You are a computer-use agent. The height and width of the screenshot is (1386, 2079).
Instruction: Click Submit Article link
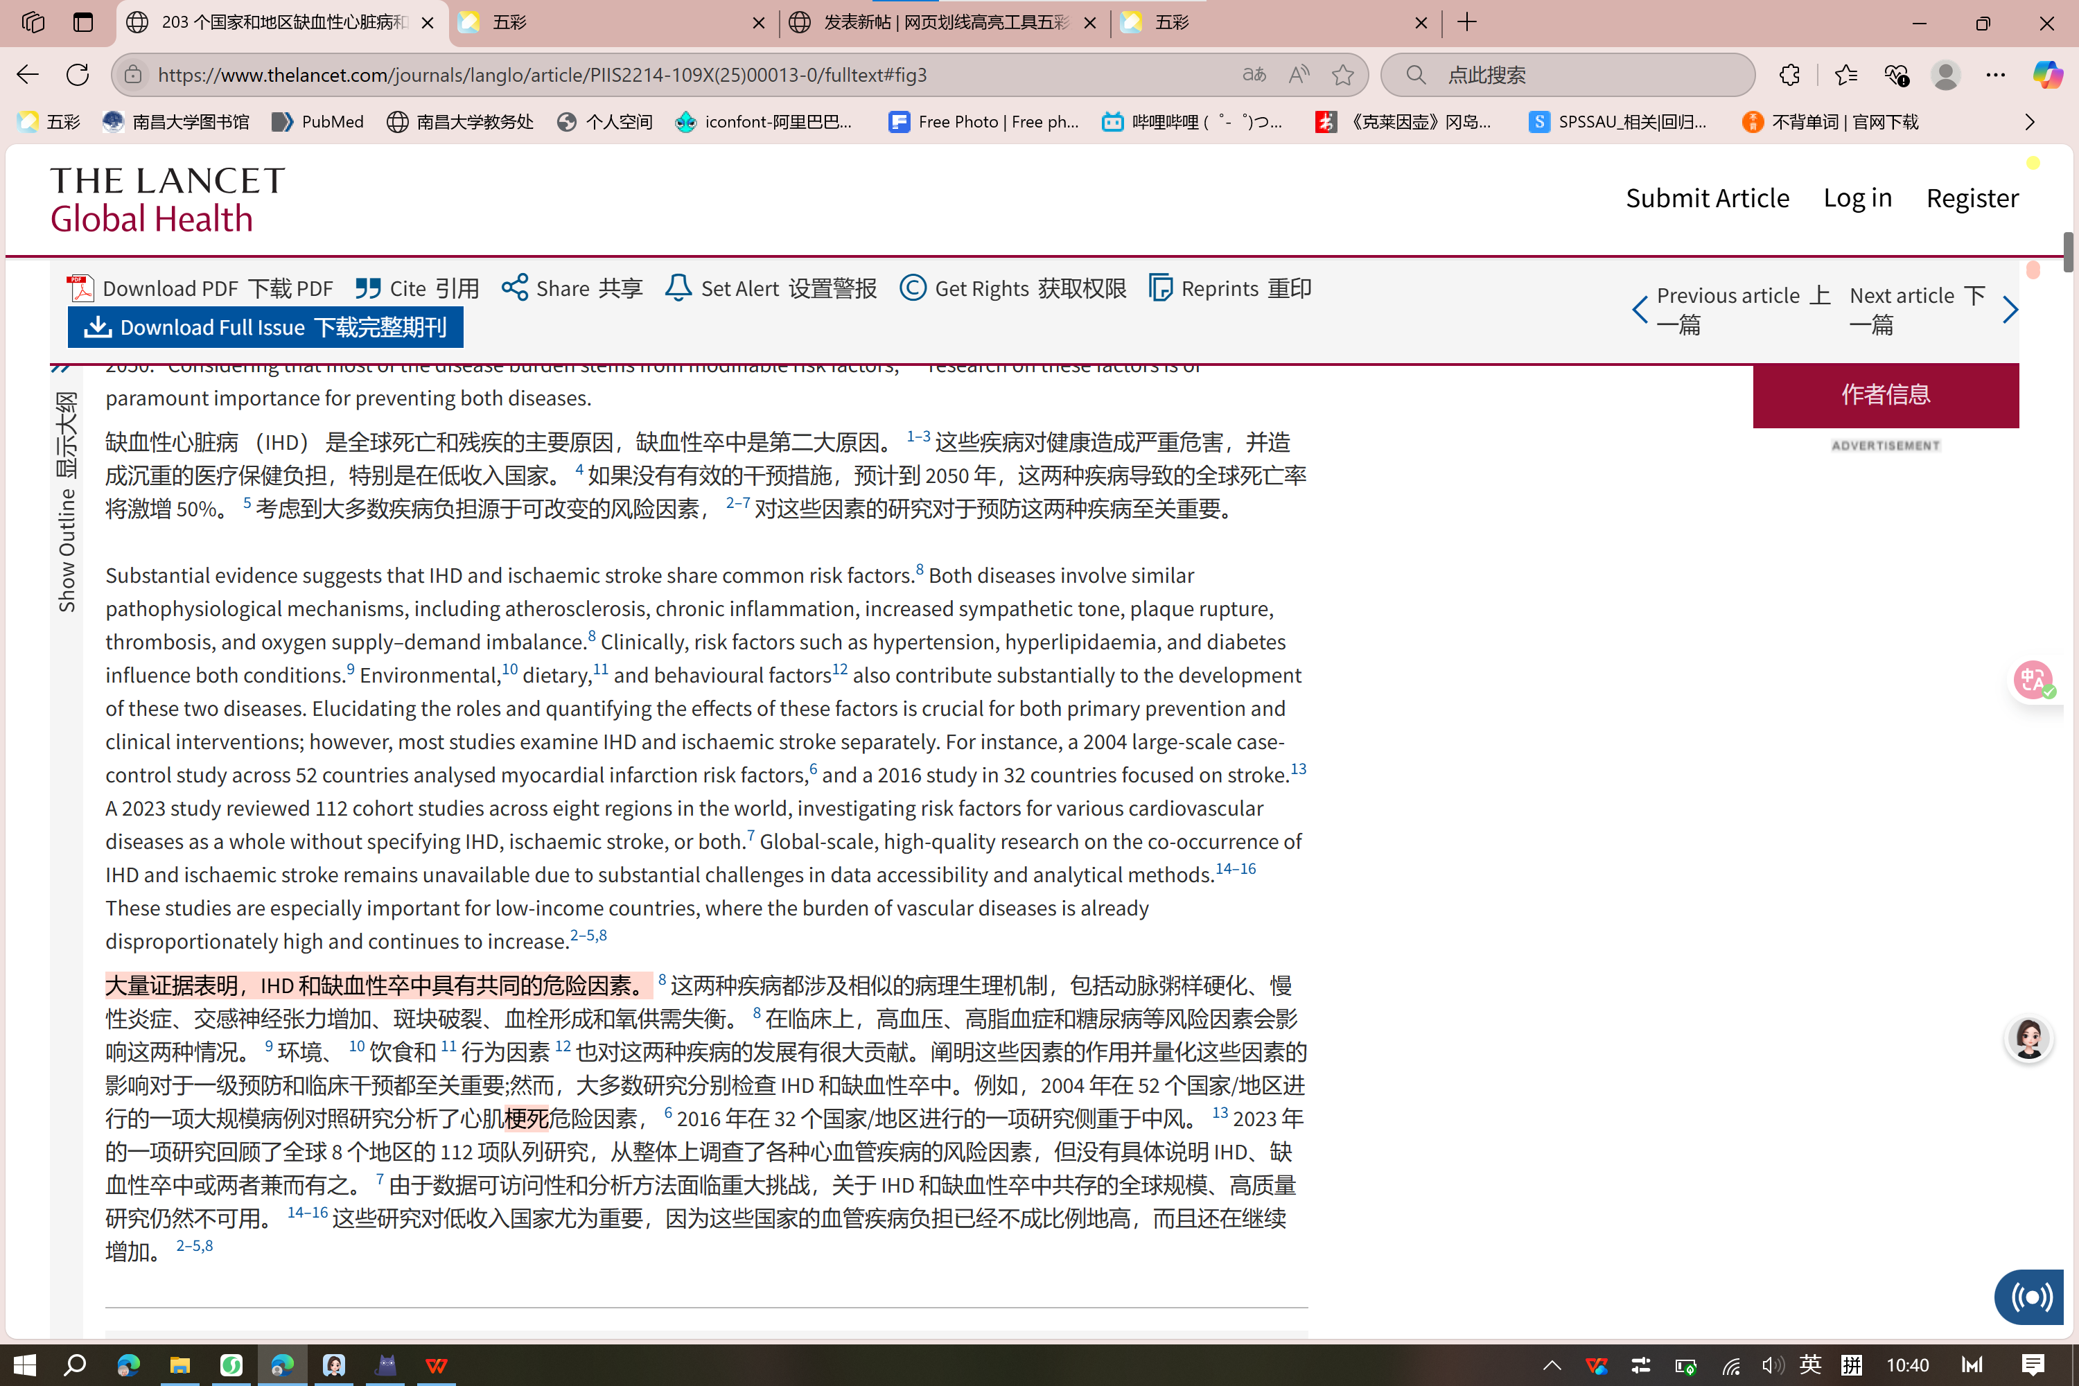pos(1707,198)
